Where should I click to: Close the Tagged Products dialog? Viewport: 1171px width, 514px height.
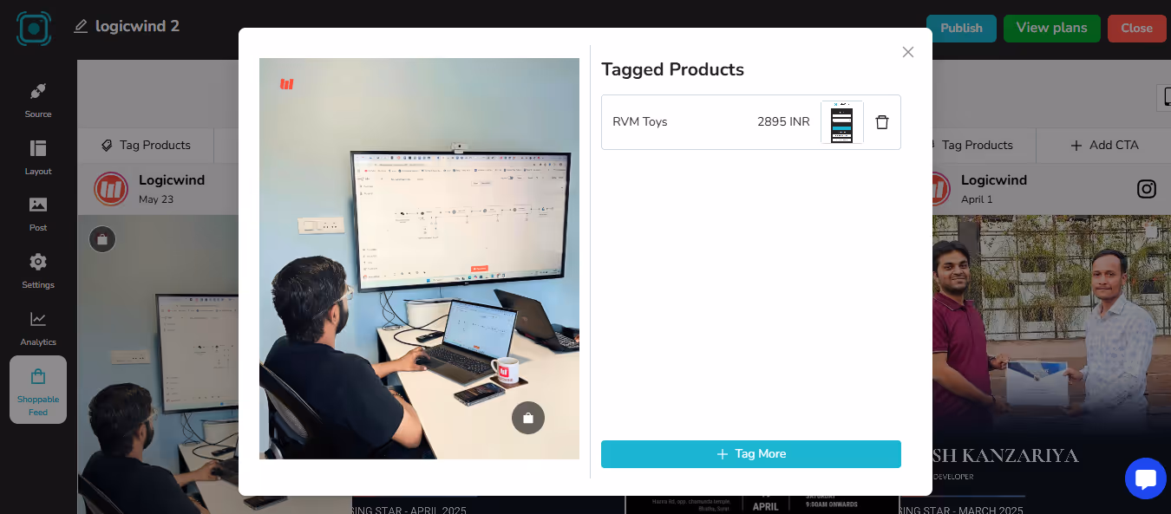coord(908,52)
